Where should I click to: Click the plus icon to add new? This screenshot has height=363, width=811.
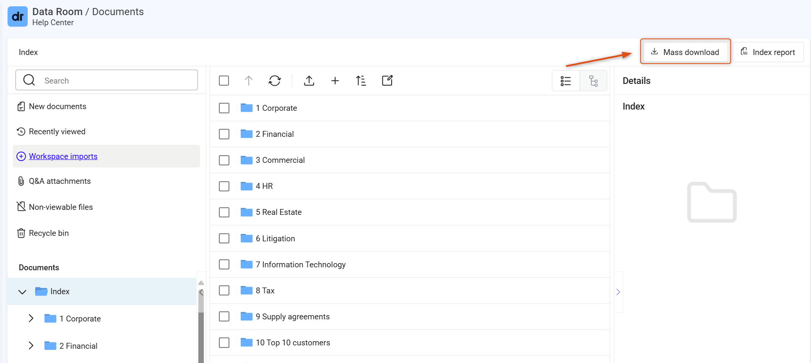(x=335, y=81)
